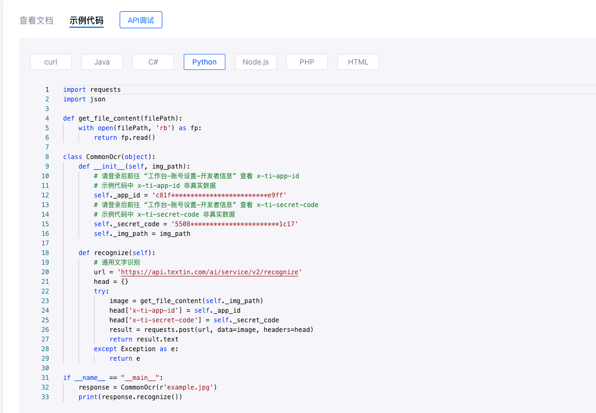
Task: Switch to the 查看文档 tab
Action: [36, 21]
